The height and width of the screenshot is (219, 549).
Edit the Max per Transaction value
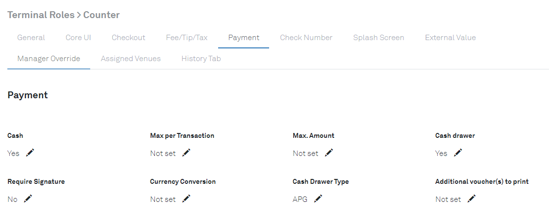point(186,153)
